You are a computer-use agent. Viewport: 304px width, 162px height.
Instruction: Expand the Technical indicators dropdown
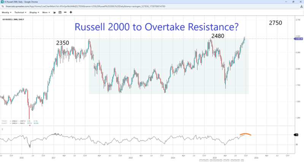(x=21, y=12)
